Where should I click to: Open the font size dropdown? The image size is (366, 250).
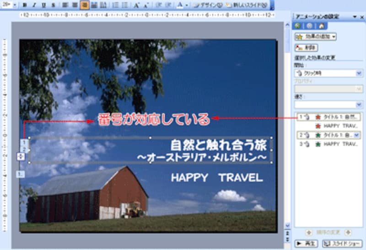tap(15, 5)
